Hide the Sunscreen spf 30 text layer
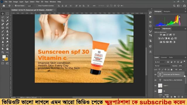Screen dimensions: 187x105 click(x=155, y=75)
